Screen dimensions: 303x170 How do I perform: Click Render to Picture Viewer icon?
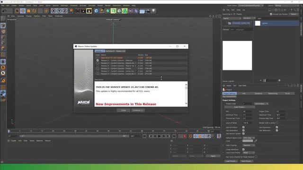pos(83,11)
